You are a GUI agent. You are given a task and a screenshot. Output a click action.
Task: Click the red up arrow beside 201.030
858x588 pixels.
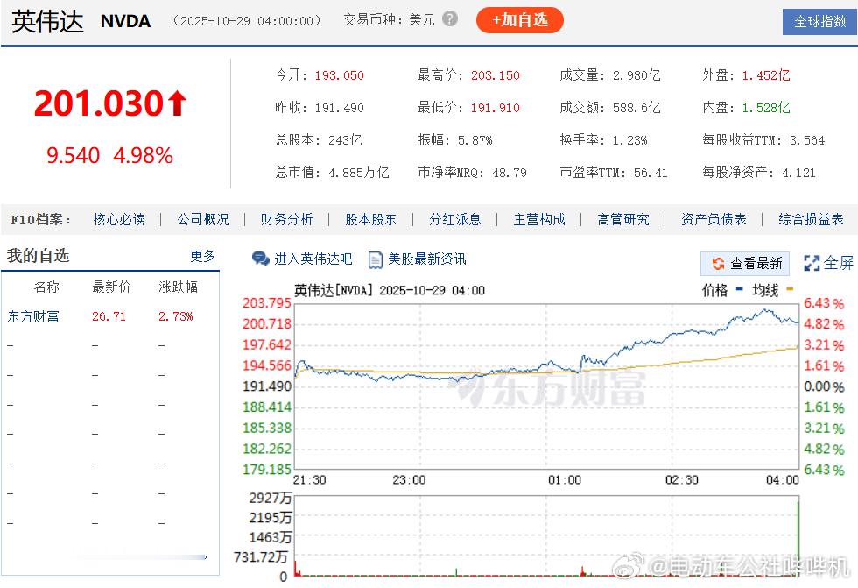pos(177,103)
